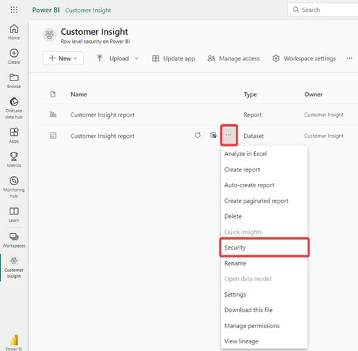
Task: Click owner Customer Insight in Report row
Action: point(323,114)
